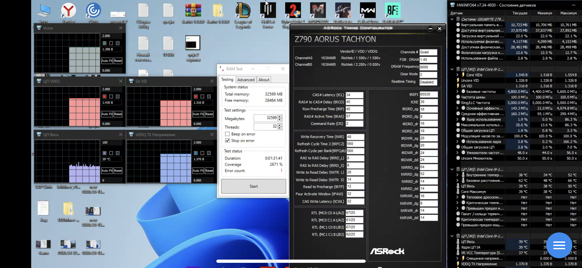This screenshot has height=268, width=582.
Task: Toggle the dark third checkbox in SA VID graph
Action: tap(209, 96)
